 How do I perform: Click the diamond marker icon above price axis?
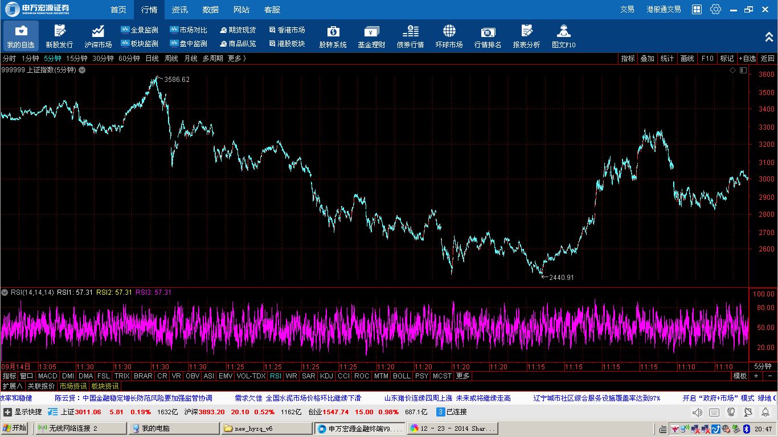733,70
